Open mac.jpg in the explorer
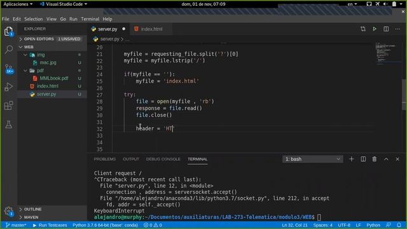 52,62
